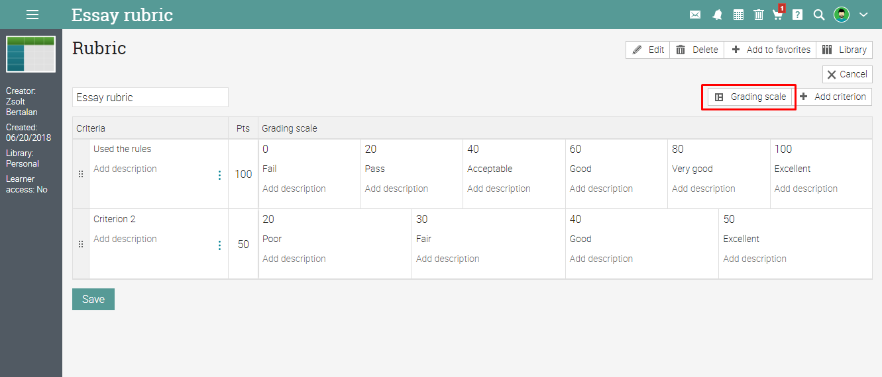Grab the drag handle for Criterion 2
The height and width of the screenshot is (377, 882).
[x=81, y=244]
